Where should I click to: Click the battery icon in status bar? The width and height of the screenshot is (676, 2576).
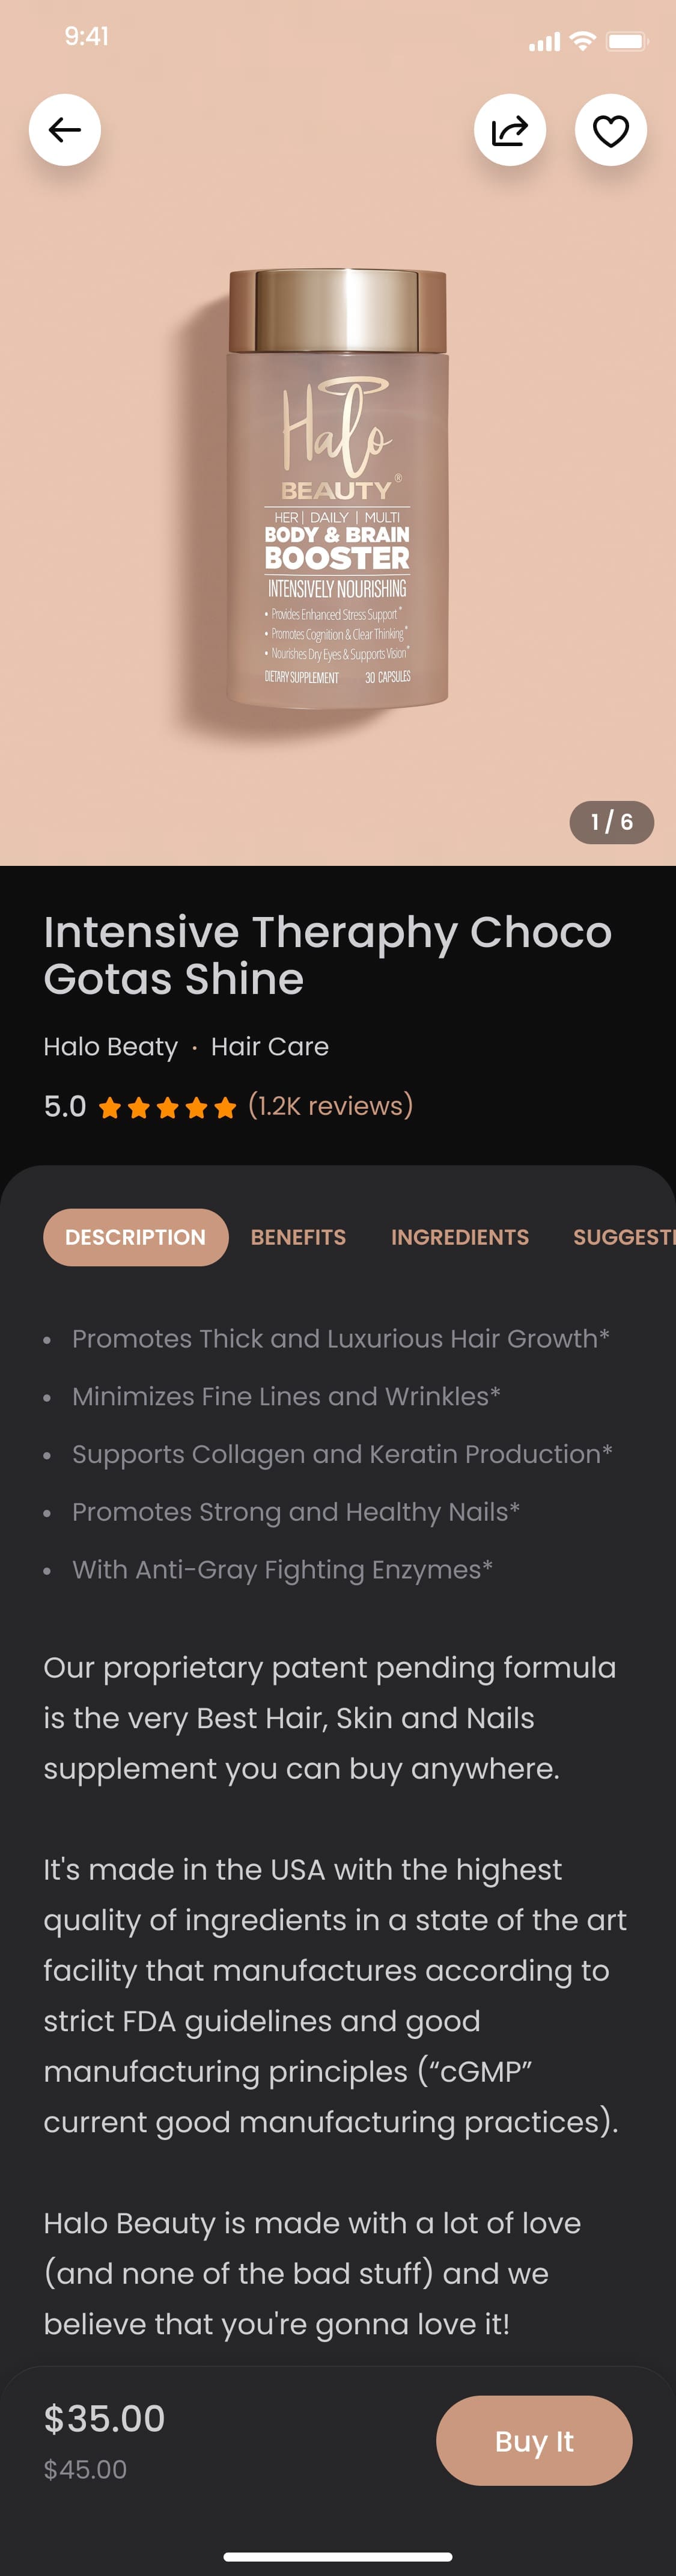(628, 41)
